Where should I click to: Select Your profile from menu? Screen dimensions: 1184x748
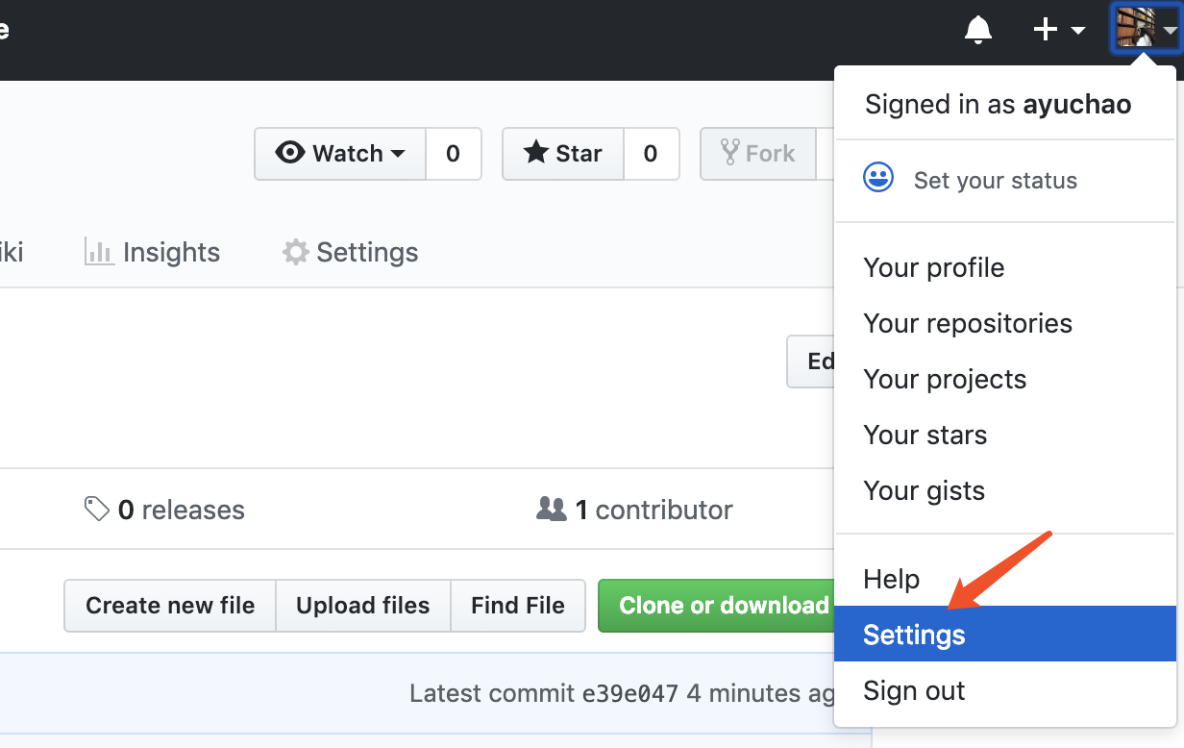933,267
